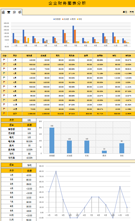This screenshot has height=221, width=135.
Task: Click the 6月 row label in the 净利 table
Action: [x=12, y=198]
